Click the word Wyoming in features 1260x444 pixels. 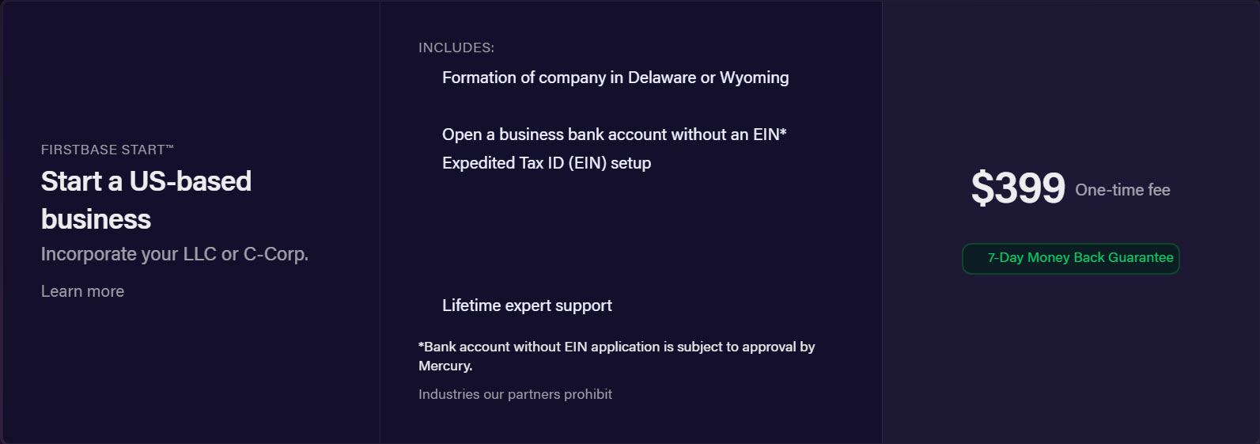754,78
